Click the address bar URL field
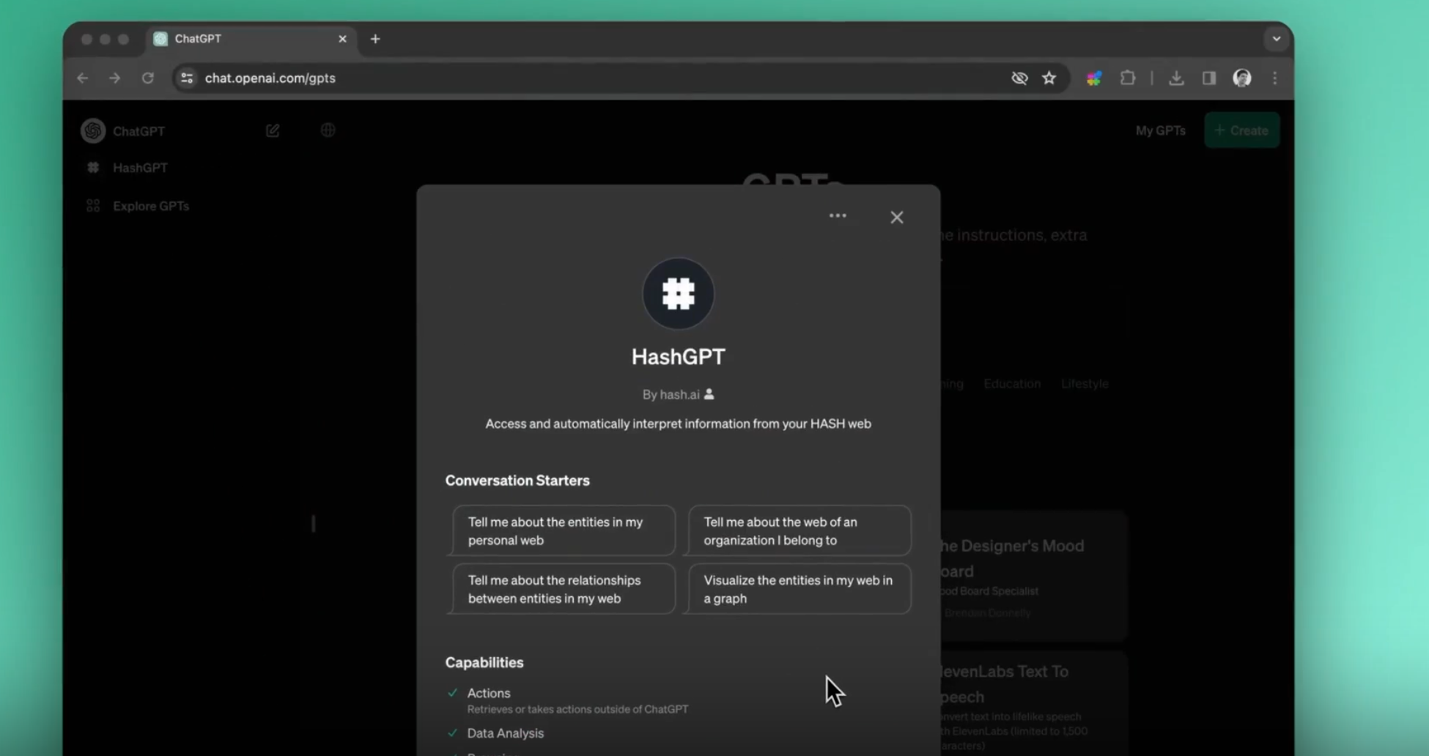The height and width of the screenshot is (756, 1429). 601,78
